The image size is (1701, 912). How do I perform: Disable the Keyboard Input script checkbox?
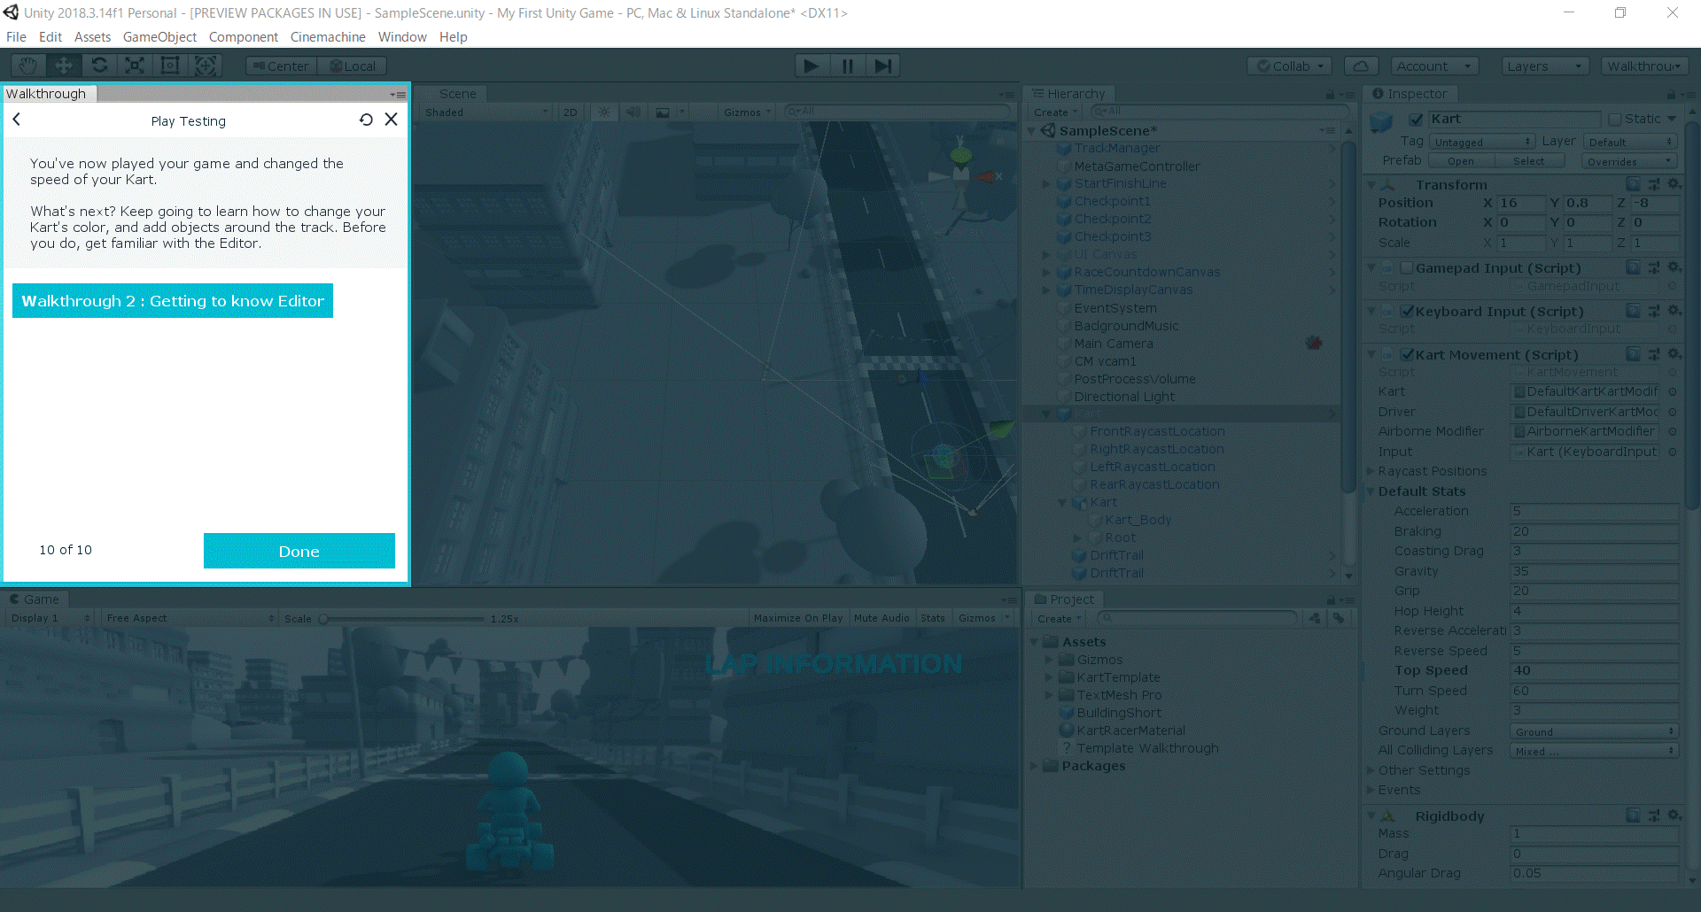(x=1407, y=311)
